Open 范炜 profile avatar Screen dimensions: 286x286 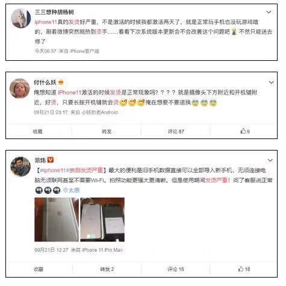tap(20, 166)
